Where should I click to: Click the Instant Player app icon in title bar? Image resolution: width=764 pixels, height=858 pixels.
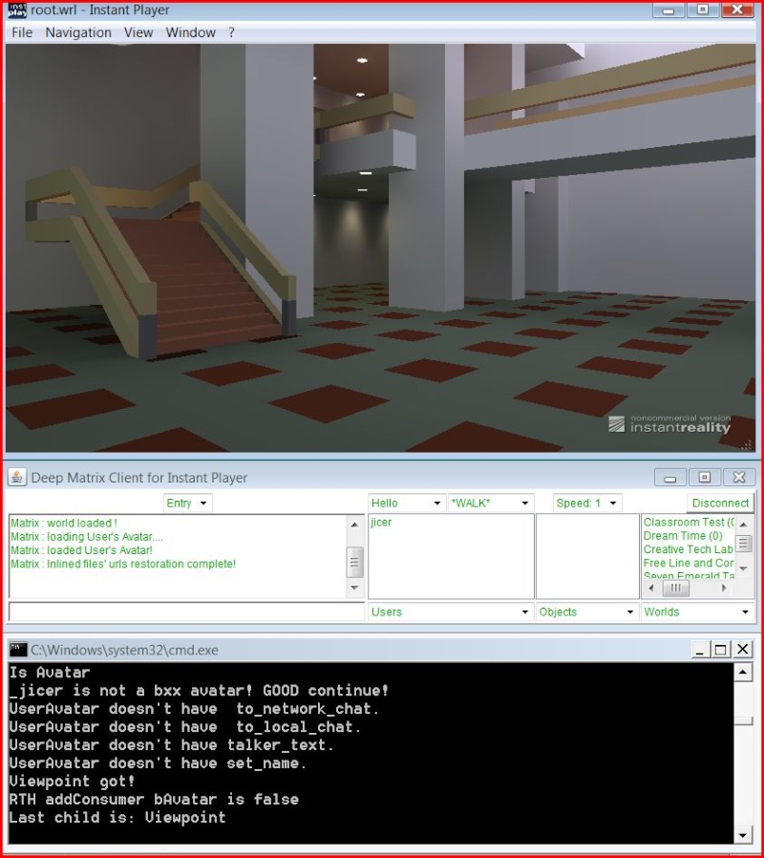17,10
